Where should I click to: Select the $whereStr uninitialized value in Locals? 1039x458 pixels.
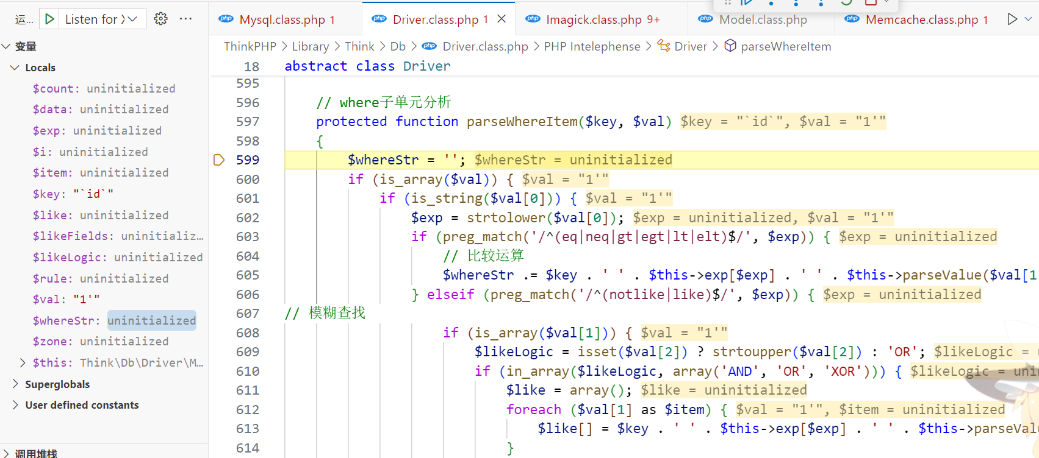point(151,320)
